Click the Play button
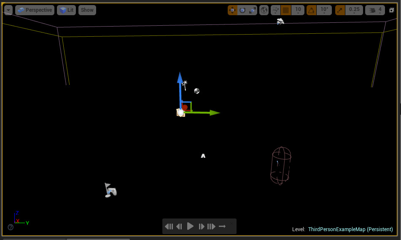 (190, 226)
